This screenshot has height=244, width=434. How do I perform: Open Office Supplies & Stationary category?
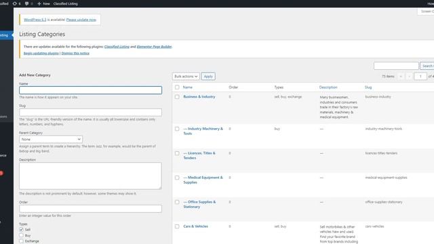(x=199, y=204)
